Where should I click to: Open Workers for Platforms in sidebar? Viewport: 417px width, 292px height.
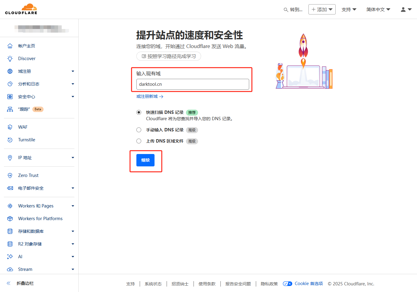tap(40, 219)
